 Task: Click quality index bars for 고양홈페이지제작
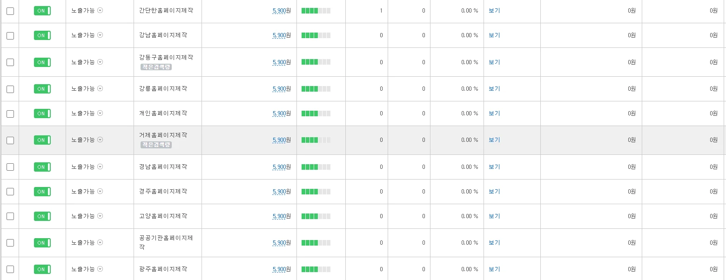pyautogui.click(x=316, y=216)
